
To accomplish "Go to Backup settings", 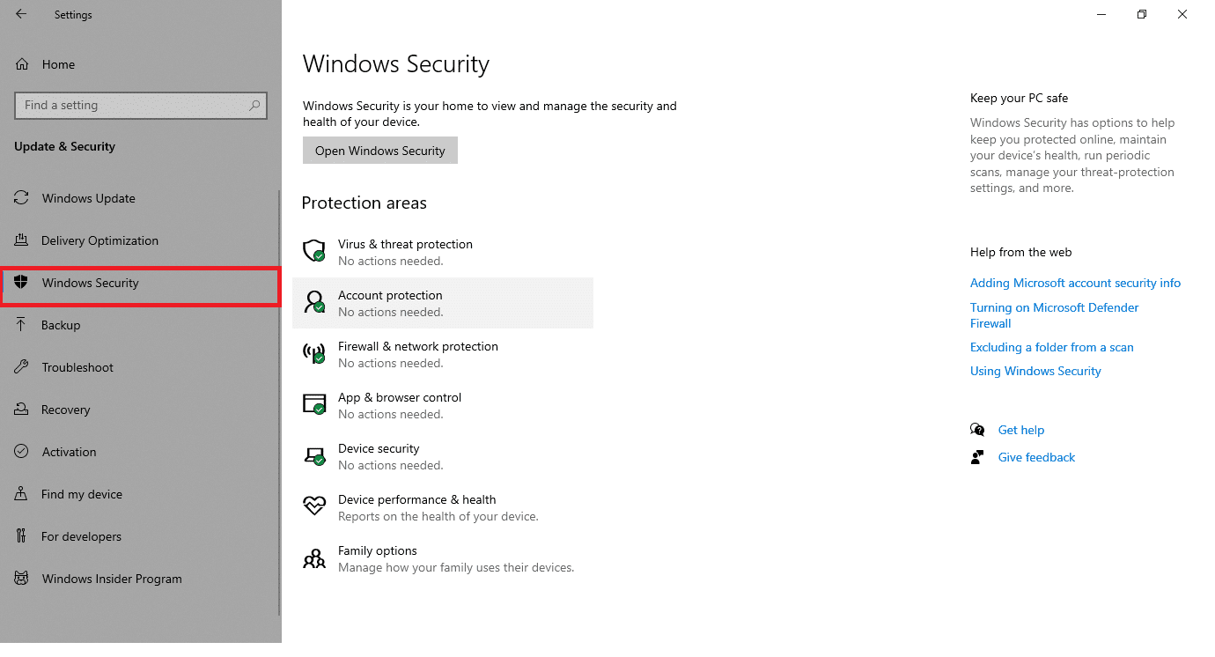I will click(60, 324).
